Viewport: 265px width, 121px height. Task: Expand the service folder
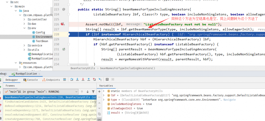tap(24, 45)
